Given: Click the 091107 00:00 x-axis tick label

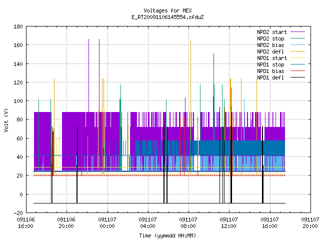Looking at the screenshot, I should 107,223.
